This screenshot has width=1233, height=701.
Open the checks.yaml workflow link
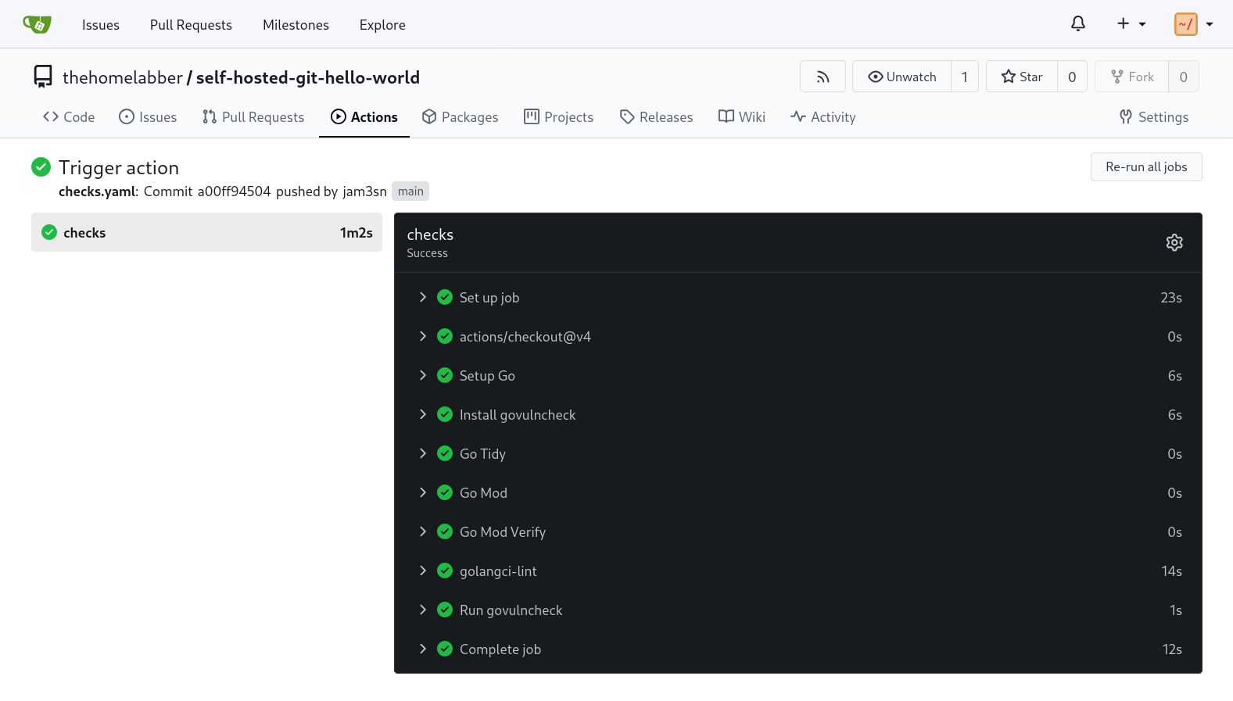point(97,191)
